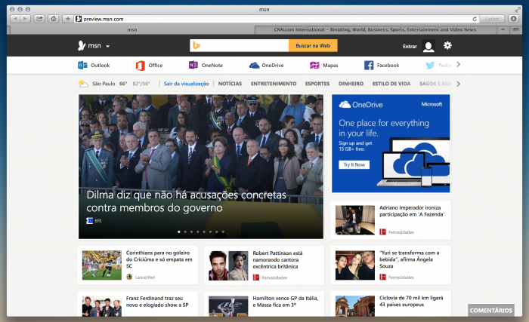Click the EFE source icon
Screen dimensions: 529x322
(89, 221)
